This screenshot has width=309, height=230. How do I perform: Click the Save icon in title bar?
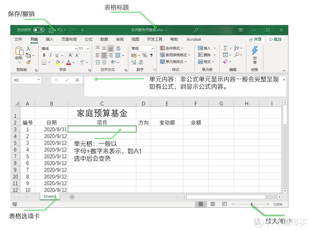[x=51, y=30]
